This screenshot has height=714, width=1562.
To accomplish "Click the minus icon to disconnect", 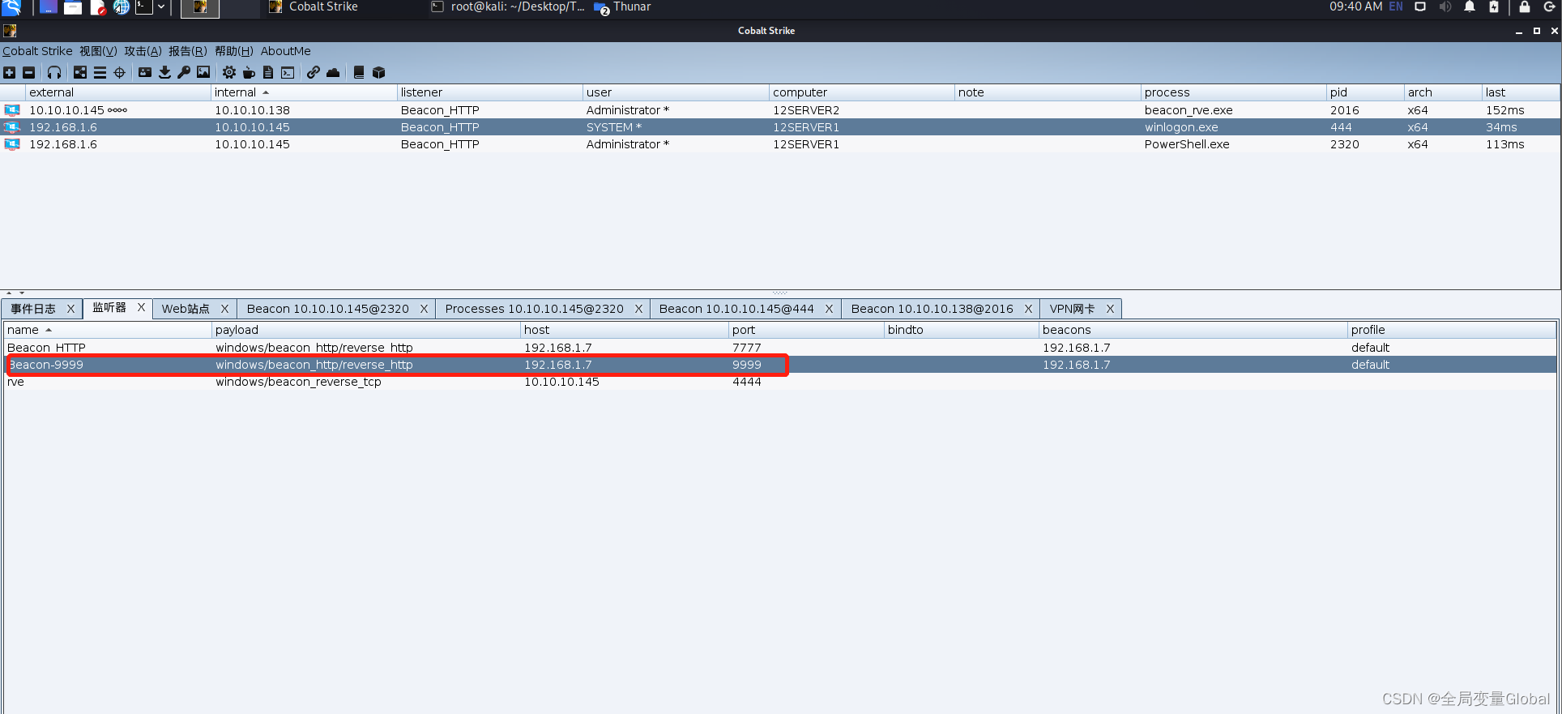I will click(29, 73).
